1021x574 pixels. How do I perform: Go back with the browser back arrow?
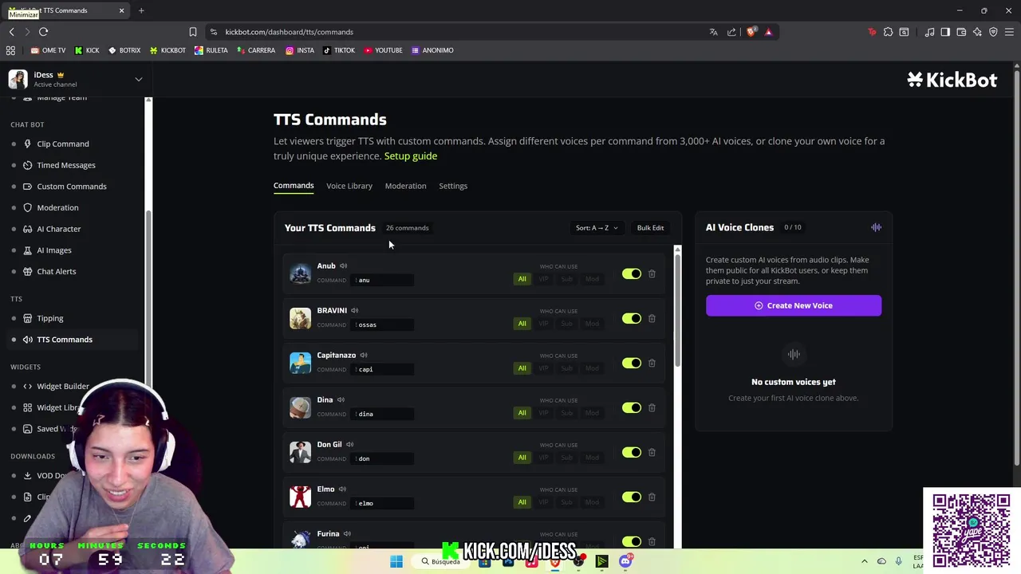pyautogui.click(x=11, y=32)
